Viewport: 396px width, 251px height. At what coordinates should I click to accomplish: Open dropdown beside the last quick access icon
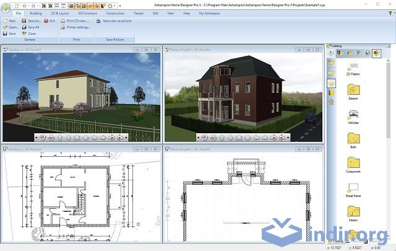click(114, 6)
